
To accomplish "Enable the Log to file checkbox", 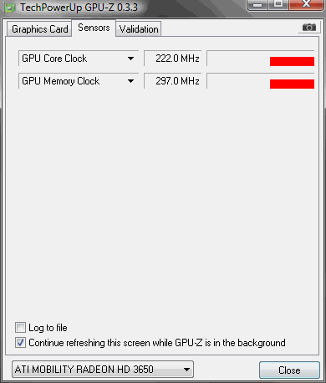I will [x=20, y=328].
